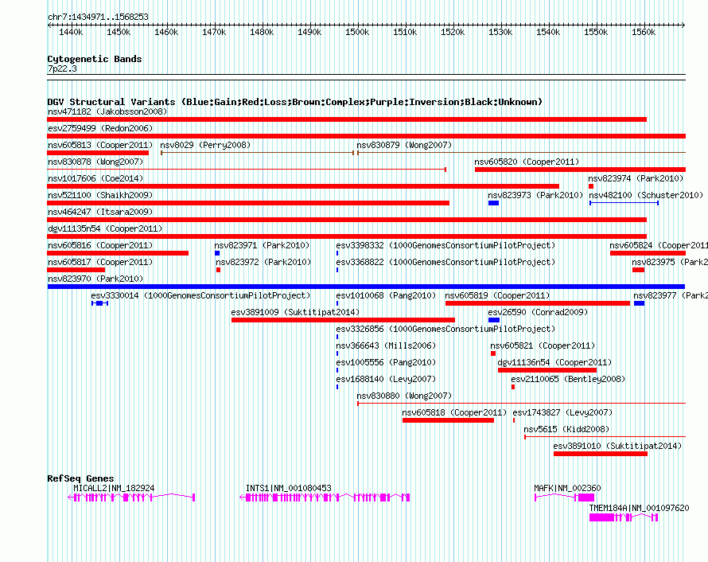Click the small red nsv823974 (Park2010) marker
Viewport: 708px width, 562px height.
tap(591, 186)
